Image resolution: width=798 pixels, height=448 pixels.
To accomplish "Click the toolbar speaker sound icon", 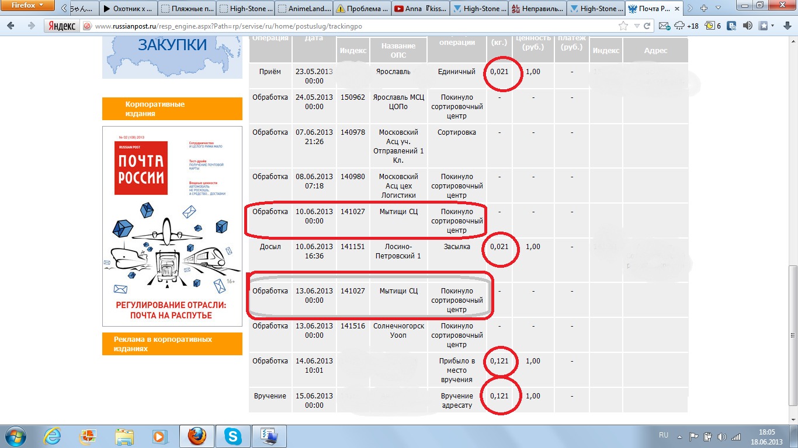I will pyautogui.click(x=748, y=26).
